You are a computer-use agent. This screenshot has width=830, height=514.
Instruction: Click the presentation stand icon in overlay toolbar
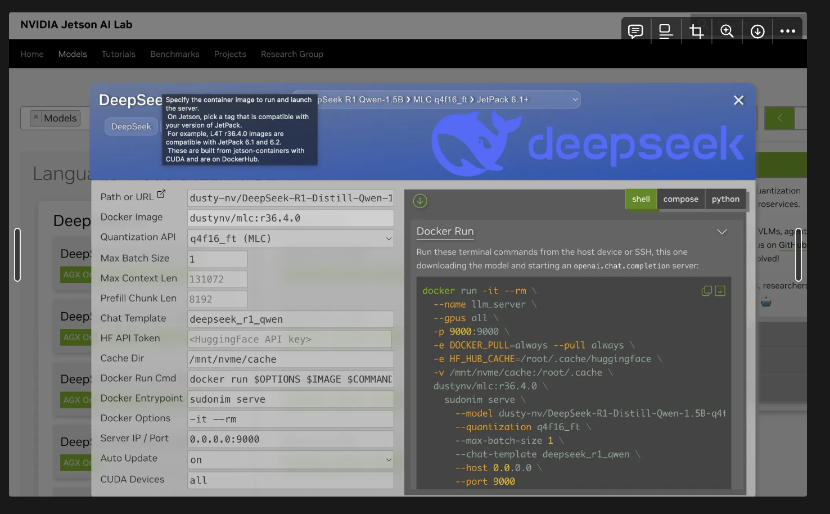(666, 31)
